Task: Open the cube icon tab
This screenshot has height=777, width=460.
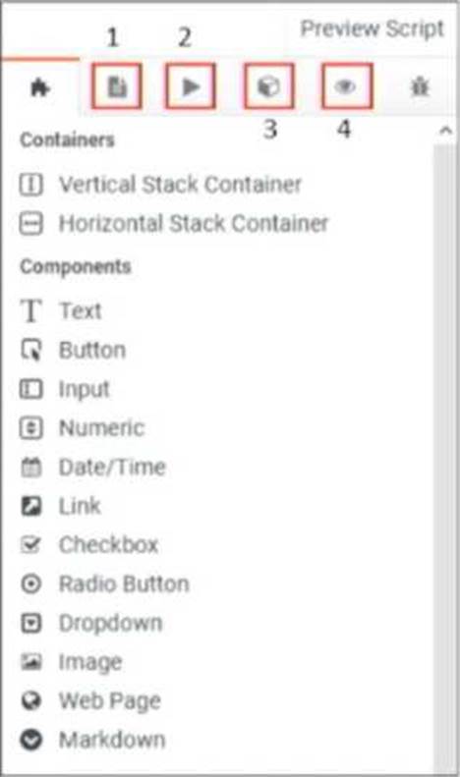Action: [268, 86]
